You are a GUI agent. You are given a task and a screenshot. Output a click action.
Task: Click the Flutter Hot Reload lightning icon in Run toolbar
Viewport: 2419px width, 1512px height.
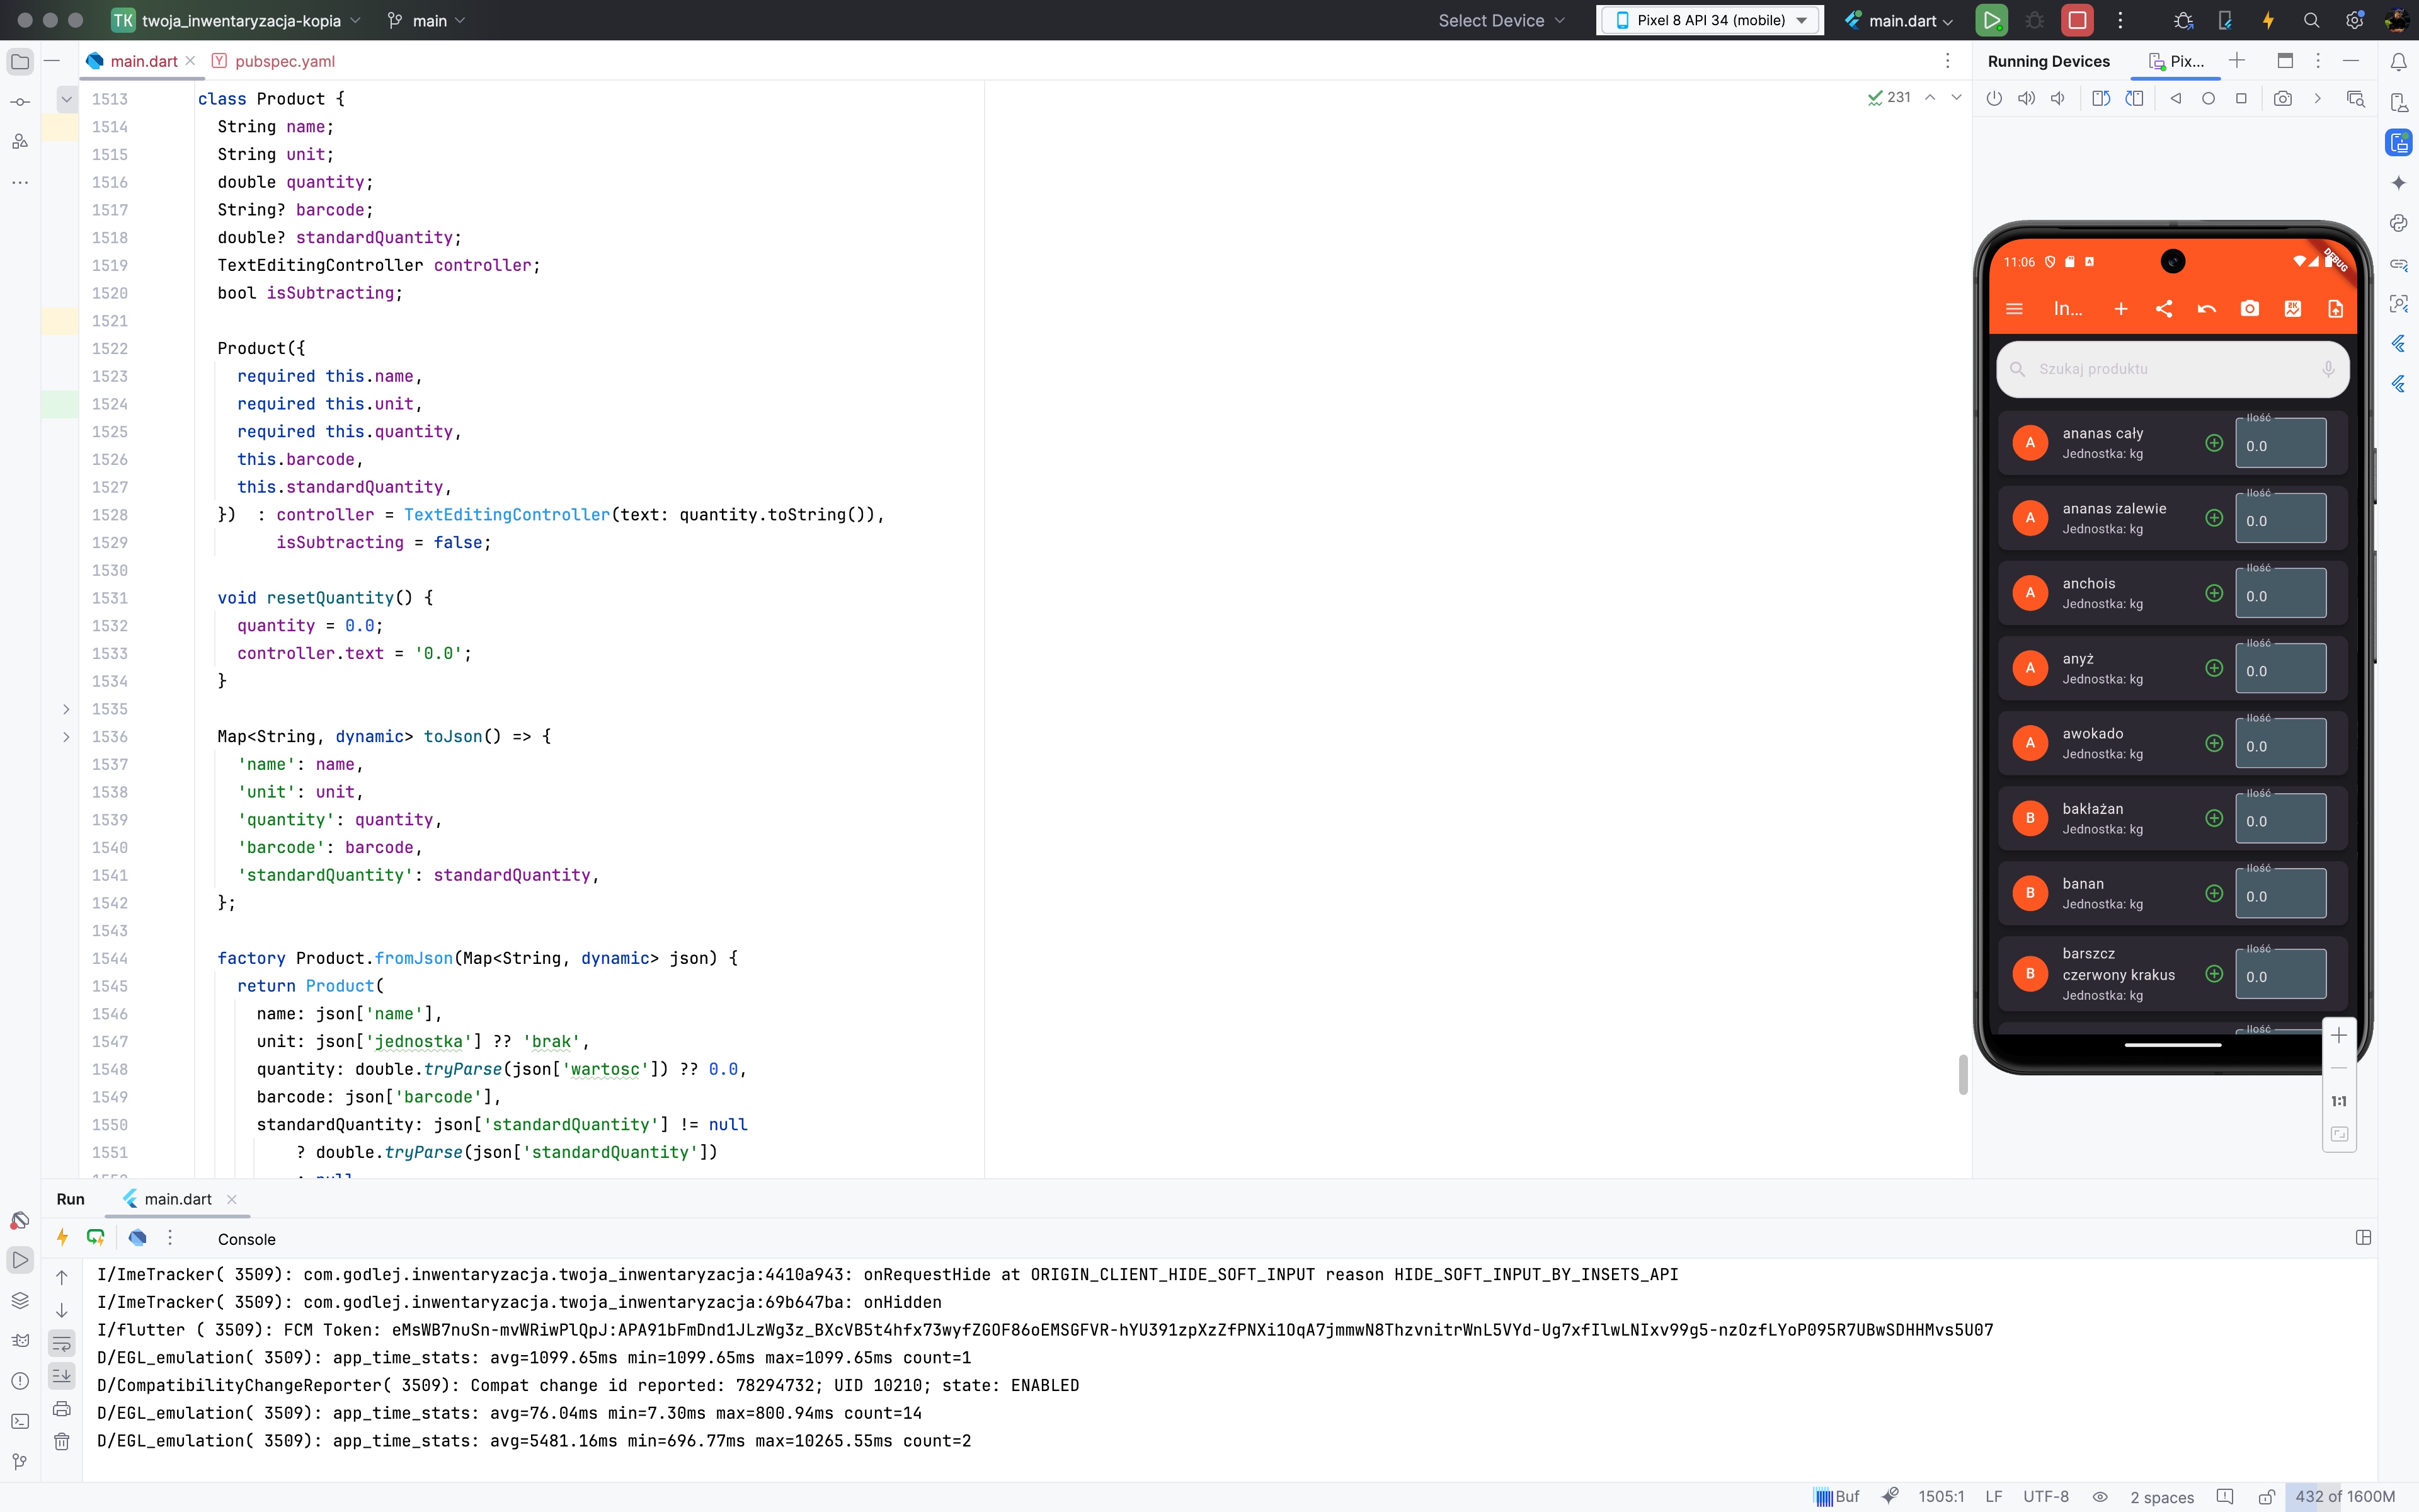(62, 1238)
